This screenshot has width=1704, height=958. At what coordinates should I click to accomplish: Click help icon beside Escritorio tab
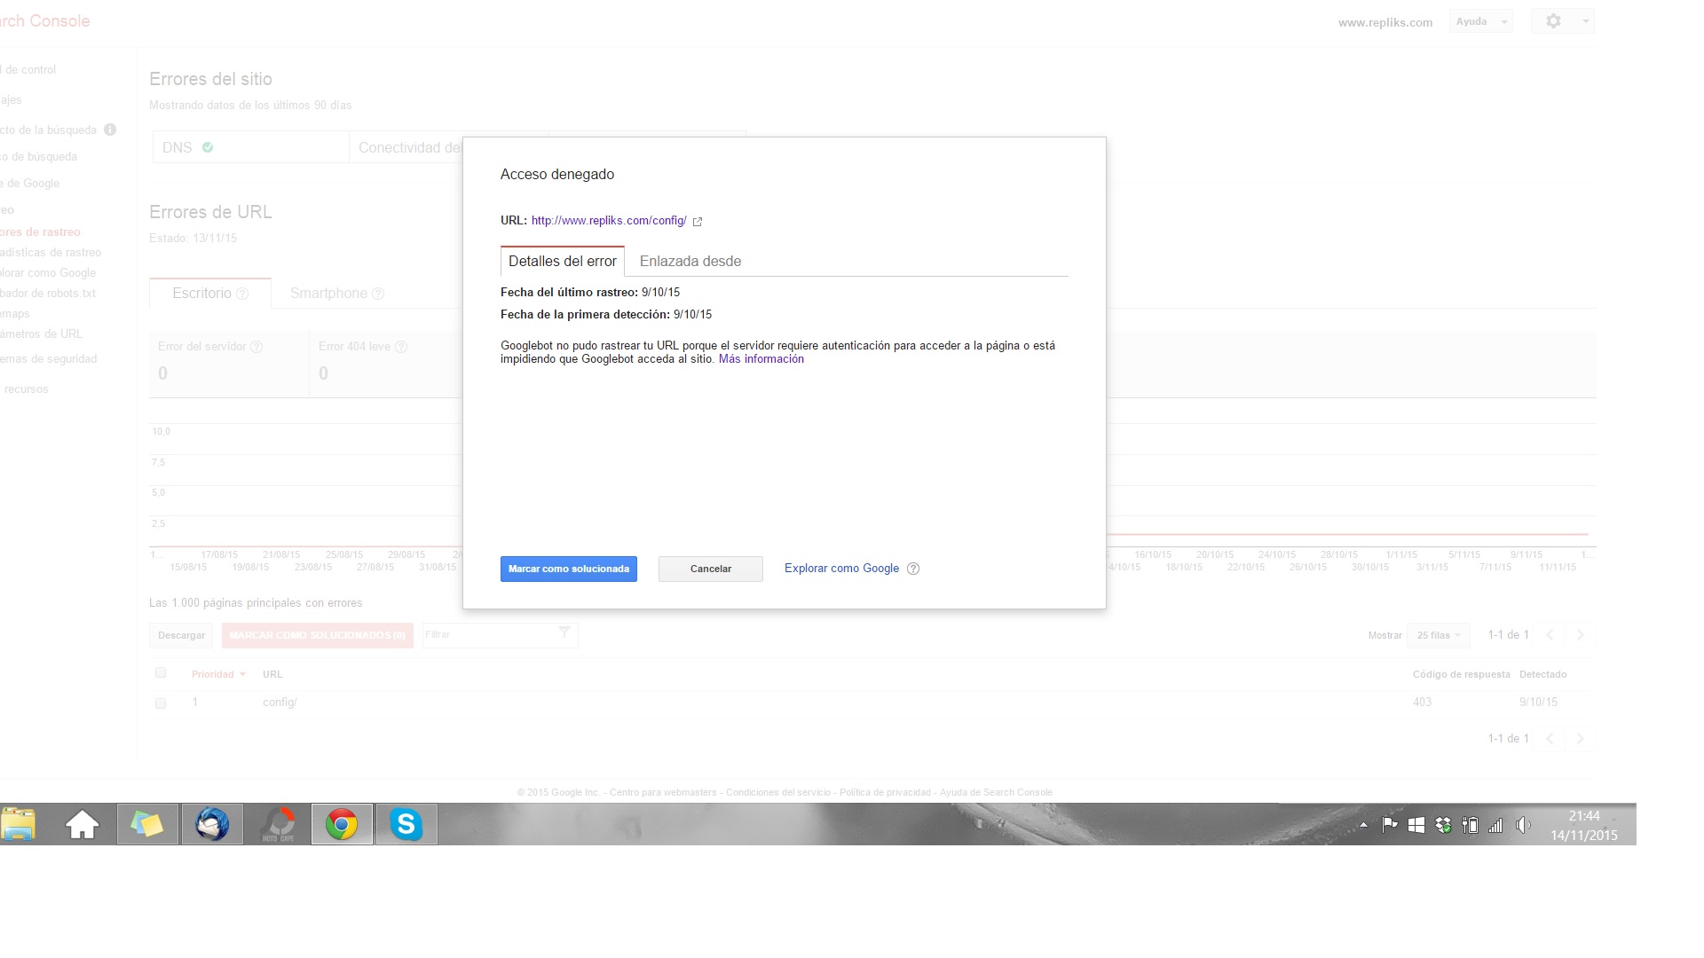[x=242, y=294]
